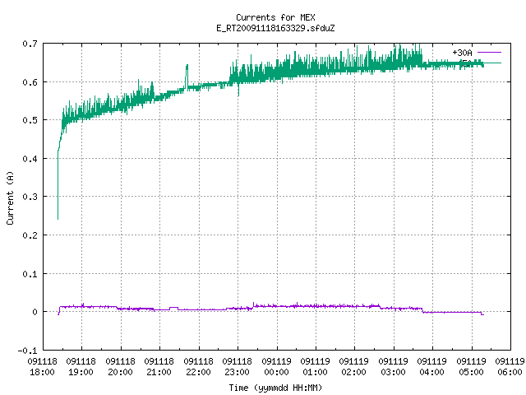Click the 0.6 y-axis tick label
The height and width of the screenshot is (395, 526).
pos(30,82)
